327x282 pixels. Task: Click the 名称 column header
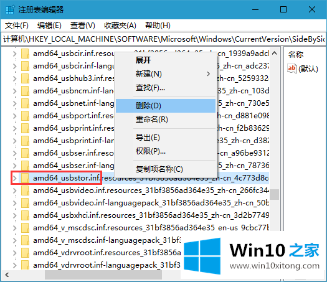[296, 55]
